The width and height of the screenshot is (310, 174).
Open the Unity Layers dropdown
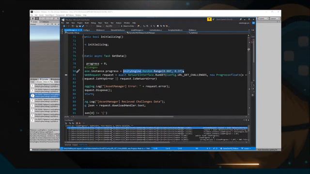[x=263, y=18]
